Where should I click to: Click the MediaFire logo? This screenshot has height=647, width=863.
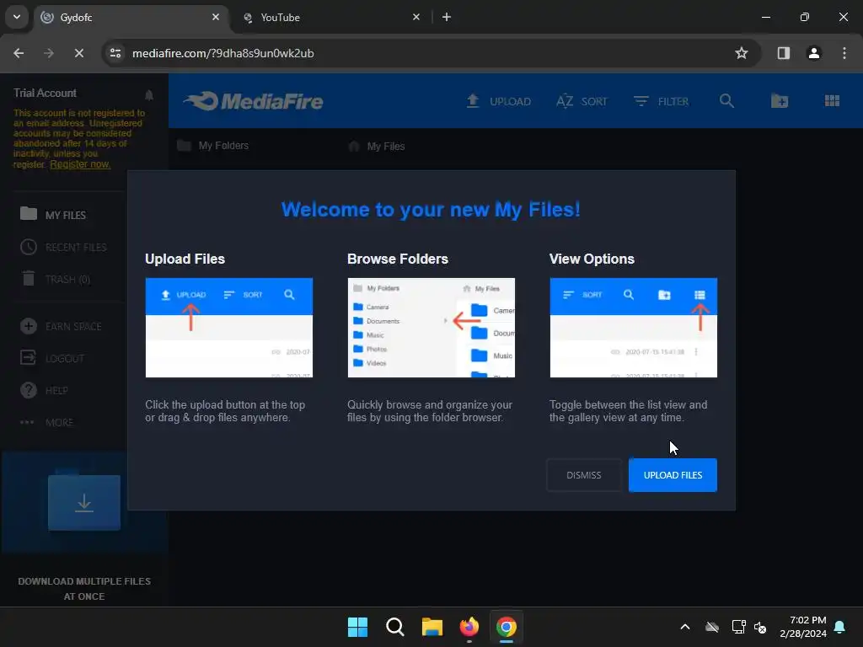point(254,101)
